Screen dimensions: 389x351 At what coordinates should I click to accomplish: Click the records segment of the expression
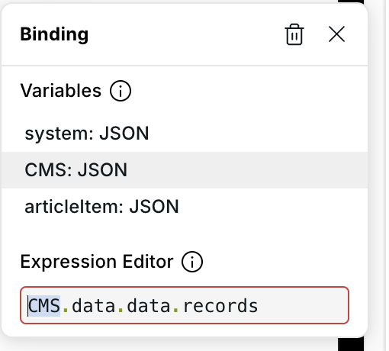pos(220,306)
